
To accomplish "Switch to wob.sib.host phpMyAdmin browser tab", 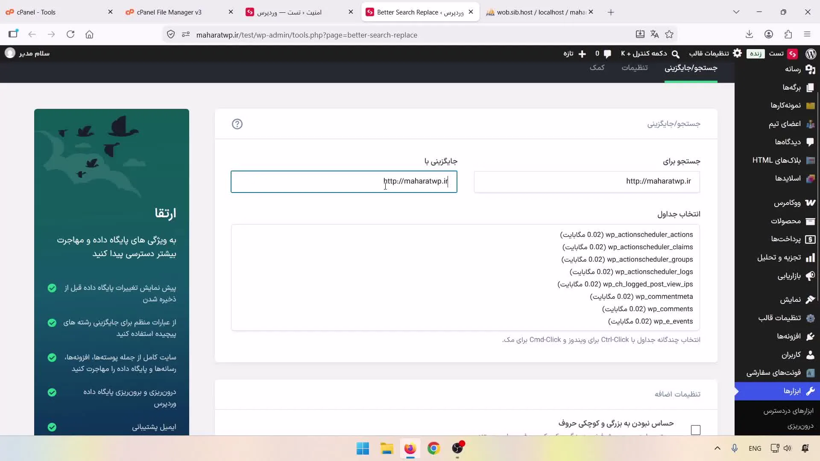I will point(541,12).
